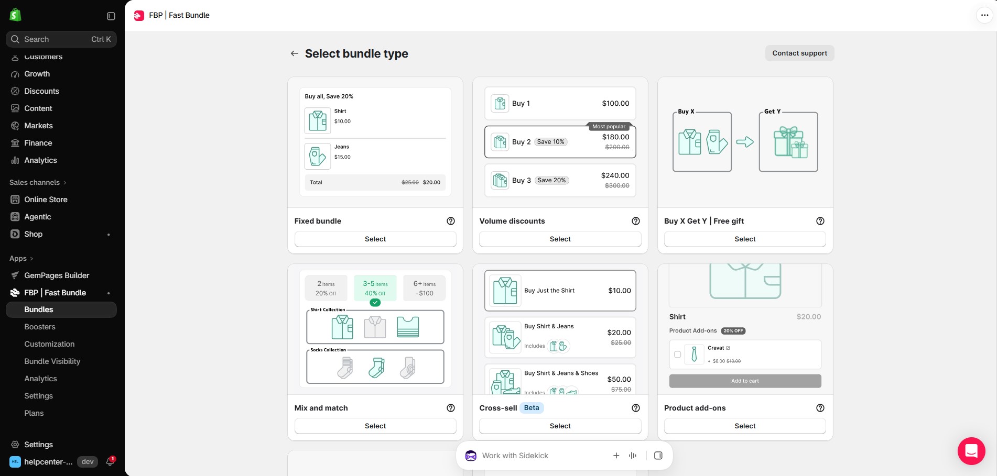Click the voice waveform icon in Sidekick

[633, 456]
